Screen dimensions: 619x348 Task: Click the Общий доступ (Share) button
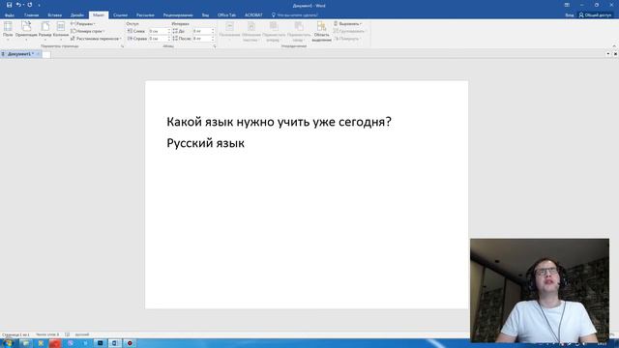pyautogui.click(x=596, y=15)
